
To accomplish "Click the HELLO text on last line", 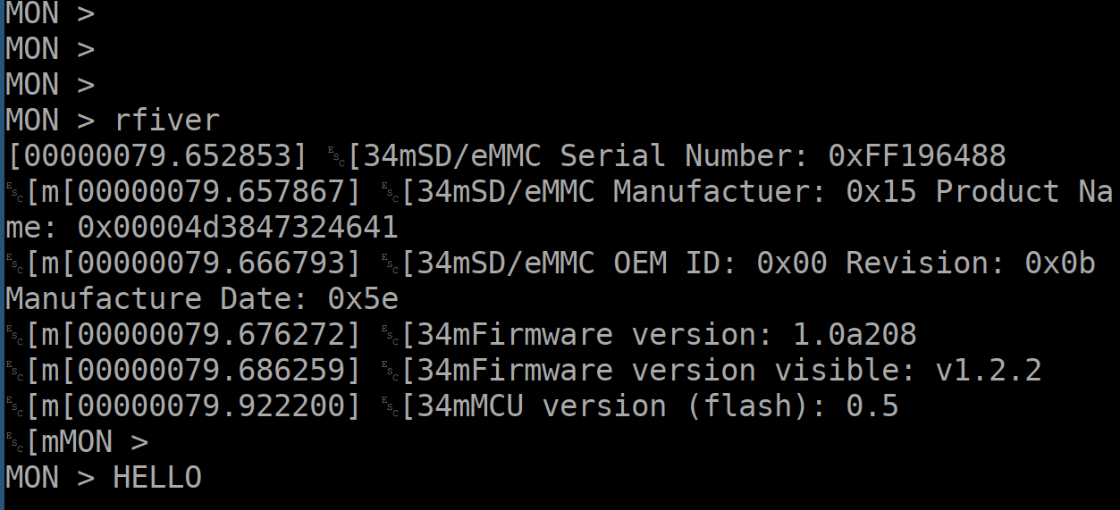I will pyautogui.click(x=157, y=477).
